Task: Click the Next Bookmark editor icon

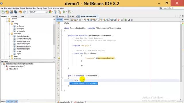Action: [104, 20]
